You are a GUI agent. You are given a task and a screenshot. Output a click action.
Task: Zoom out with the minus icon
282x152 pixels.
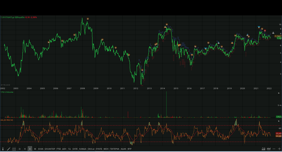tap(274, 149)
